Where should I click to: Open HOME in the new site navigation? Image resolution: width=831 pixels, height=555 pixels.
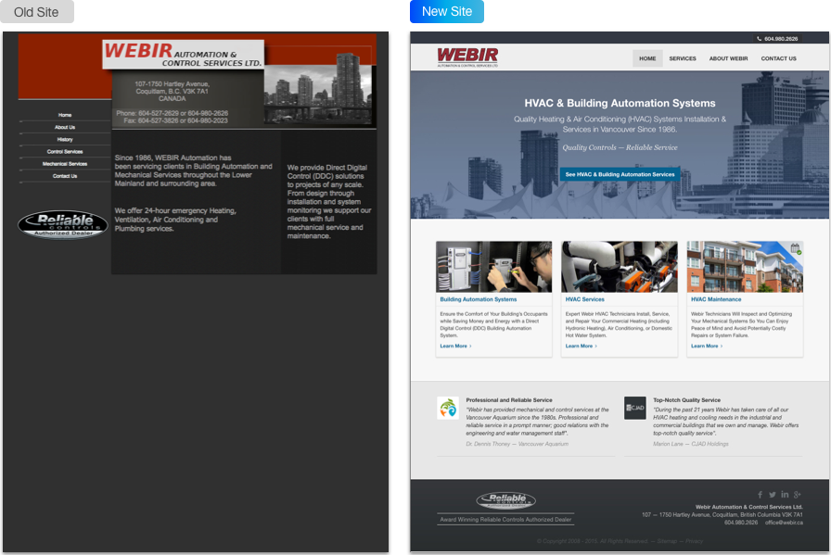pyautogui.click(x=647, y=58)
